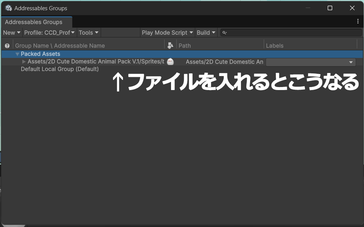
Task: Open the Build dropdown menu
Action: click(206, 33)
